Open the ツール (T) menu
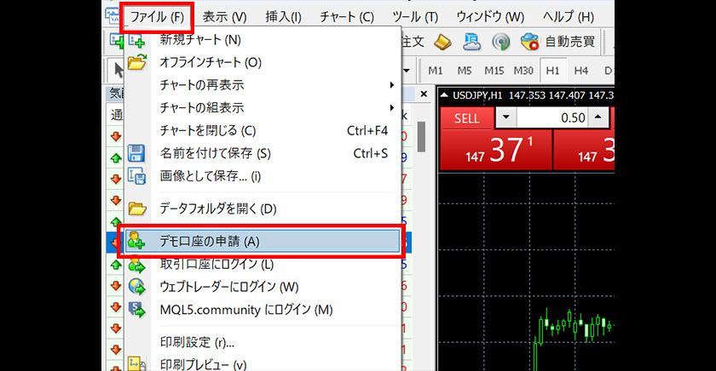Viewport: 716px width, 371px height. pos(415,17)
